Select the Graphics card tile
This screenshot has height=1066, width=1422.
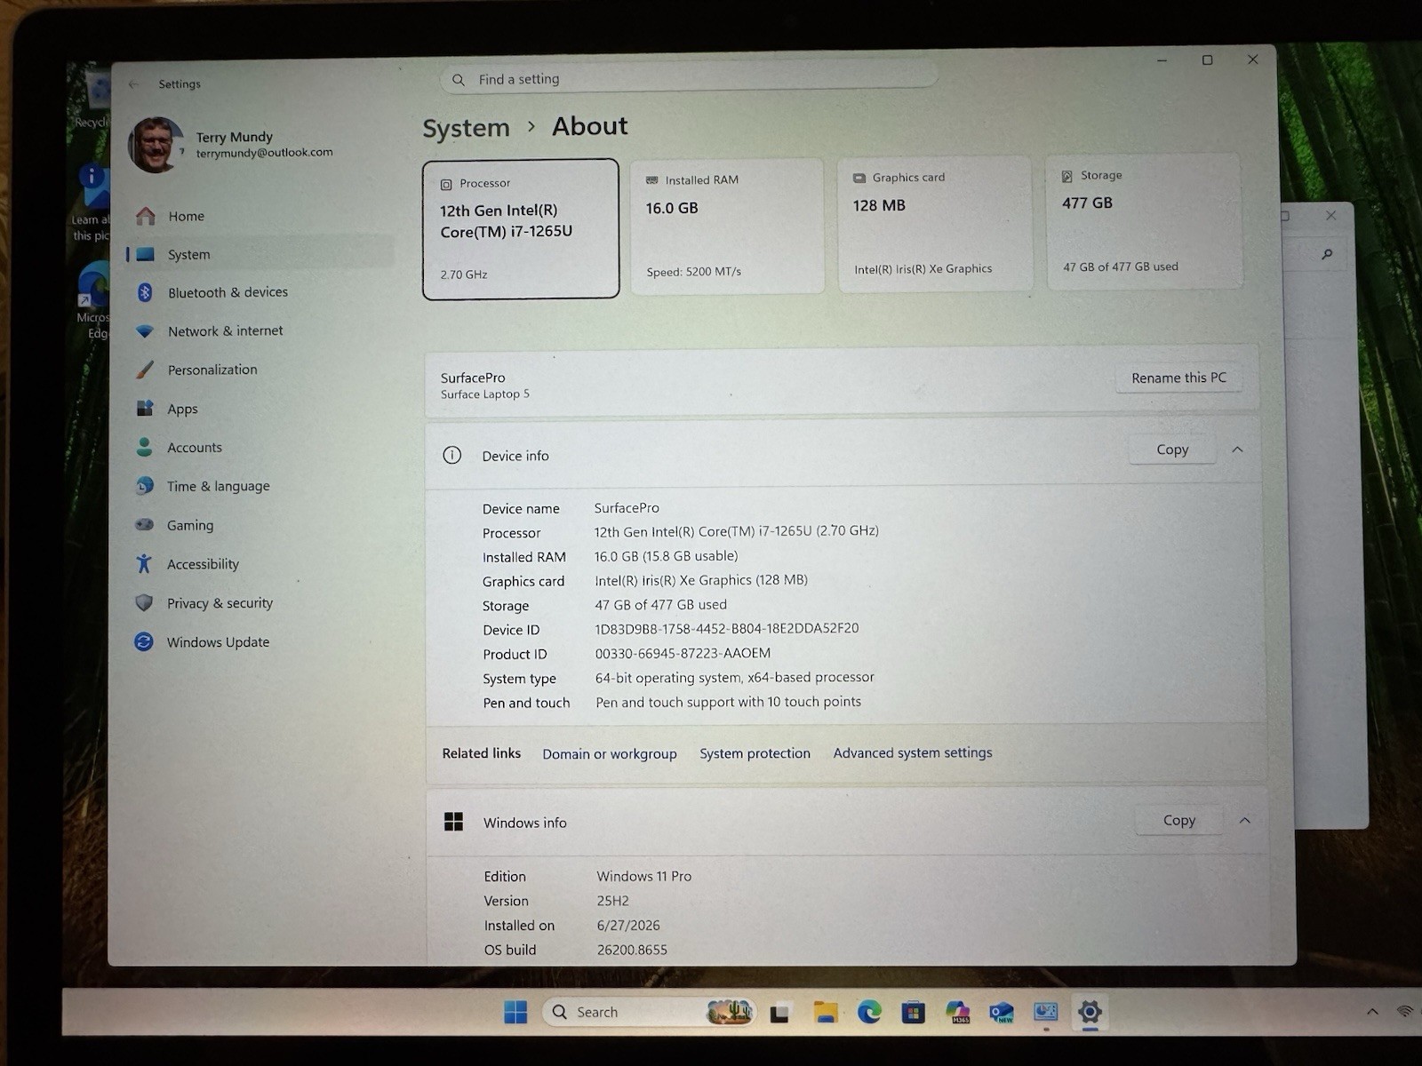[935, 223]
